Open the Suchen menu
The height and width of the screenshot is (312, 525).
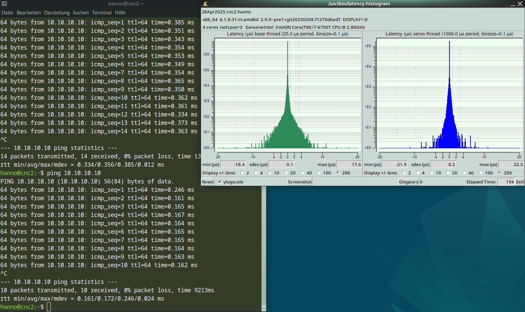[x=81, y=13]
